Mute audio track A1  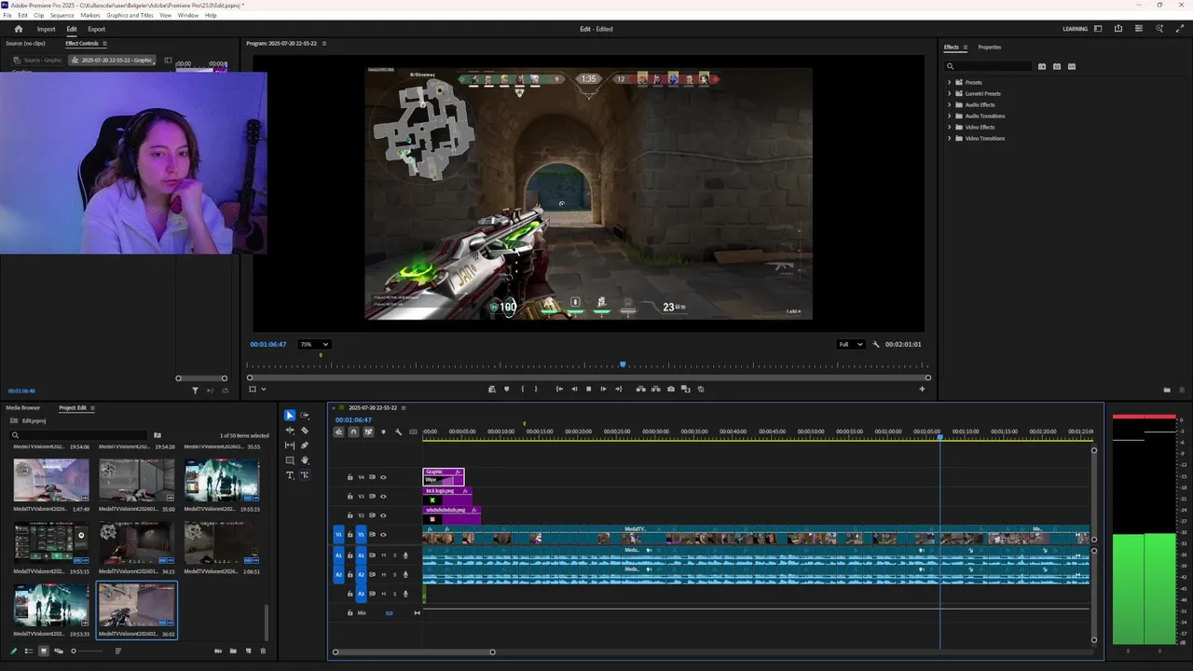pos(383,555)
